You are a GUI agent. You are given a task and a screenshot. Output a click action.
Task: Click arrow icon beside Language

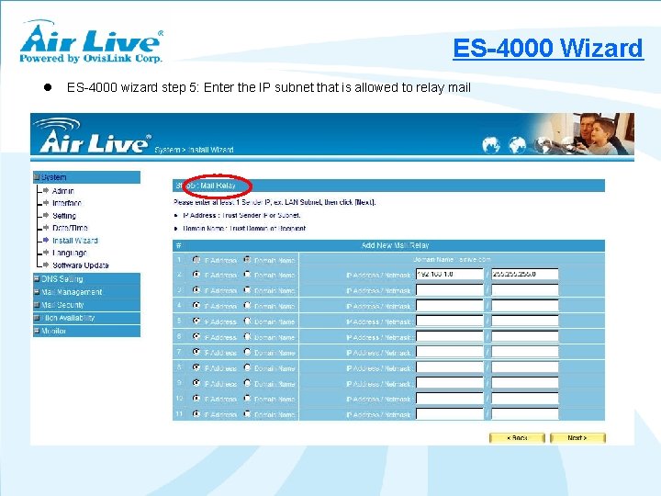click(46, 253)
